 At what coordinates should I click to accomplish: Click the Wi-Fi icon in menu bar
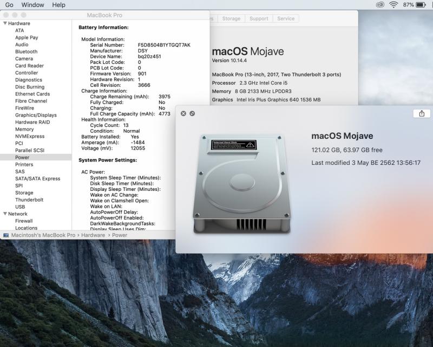point(393,5)
